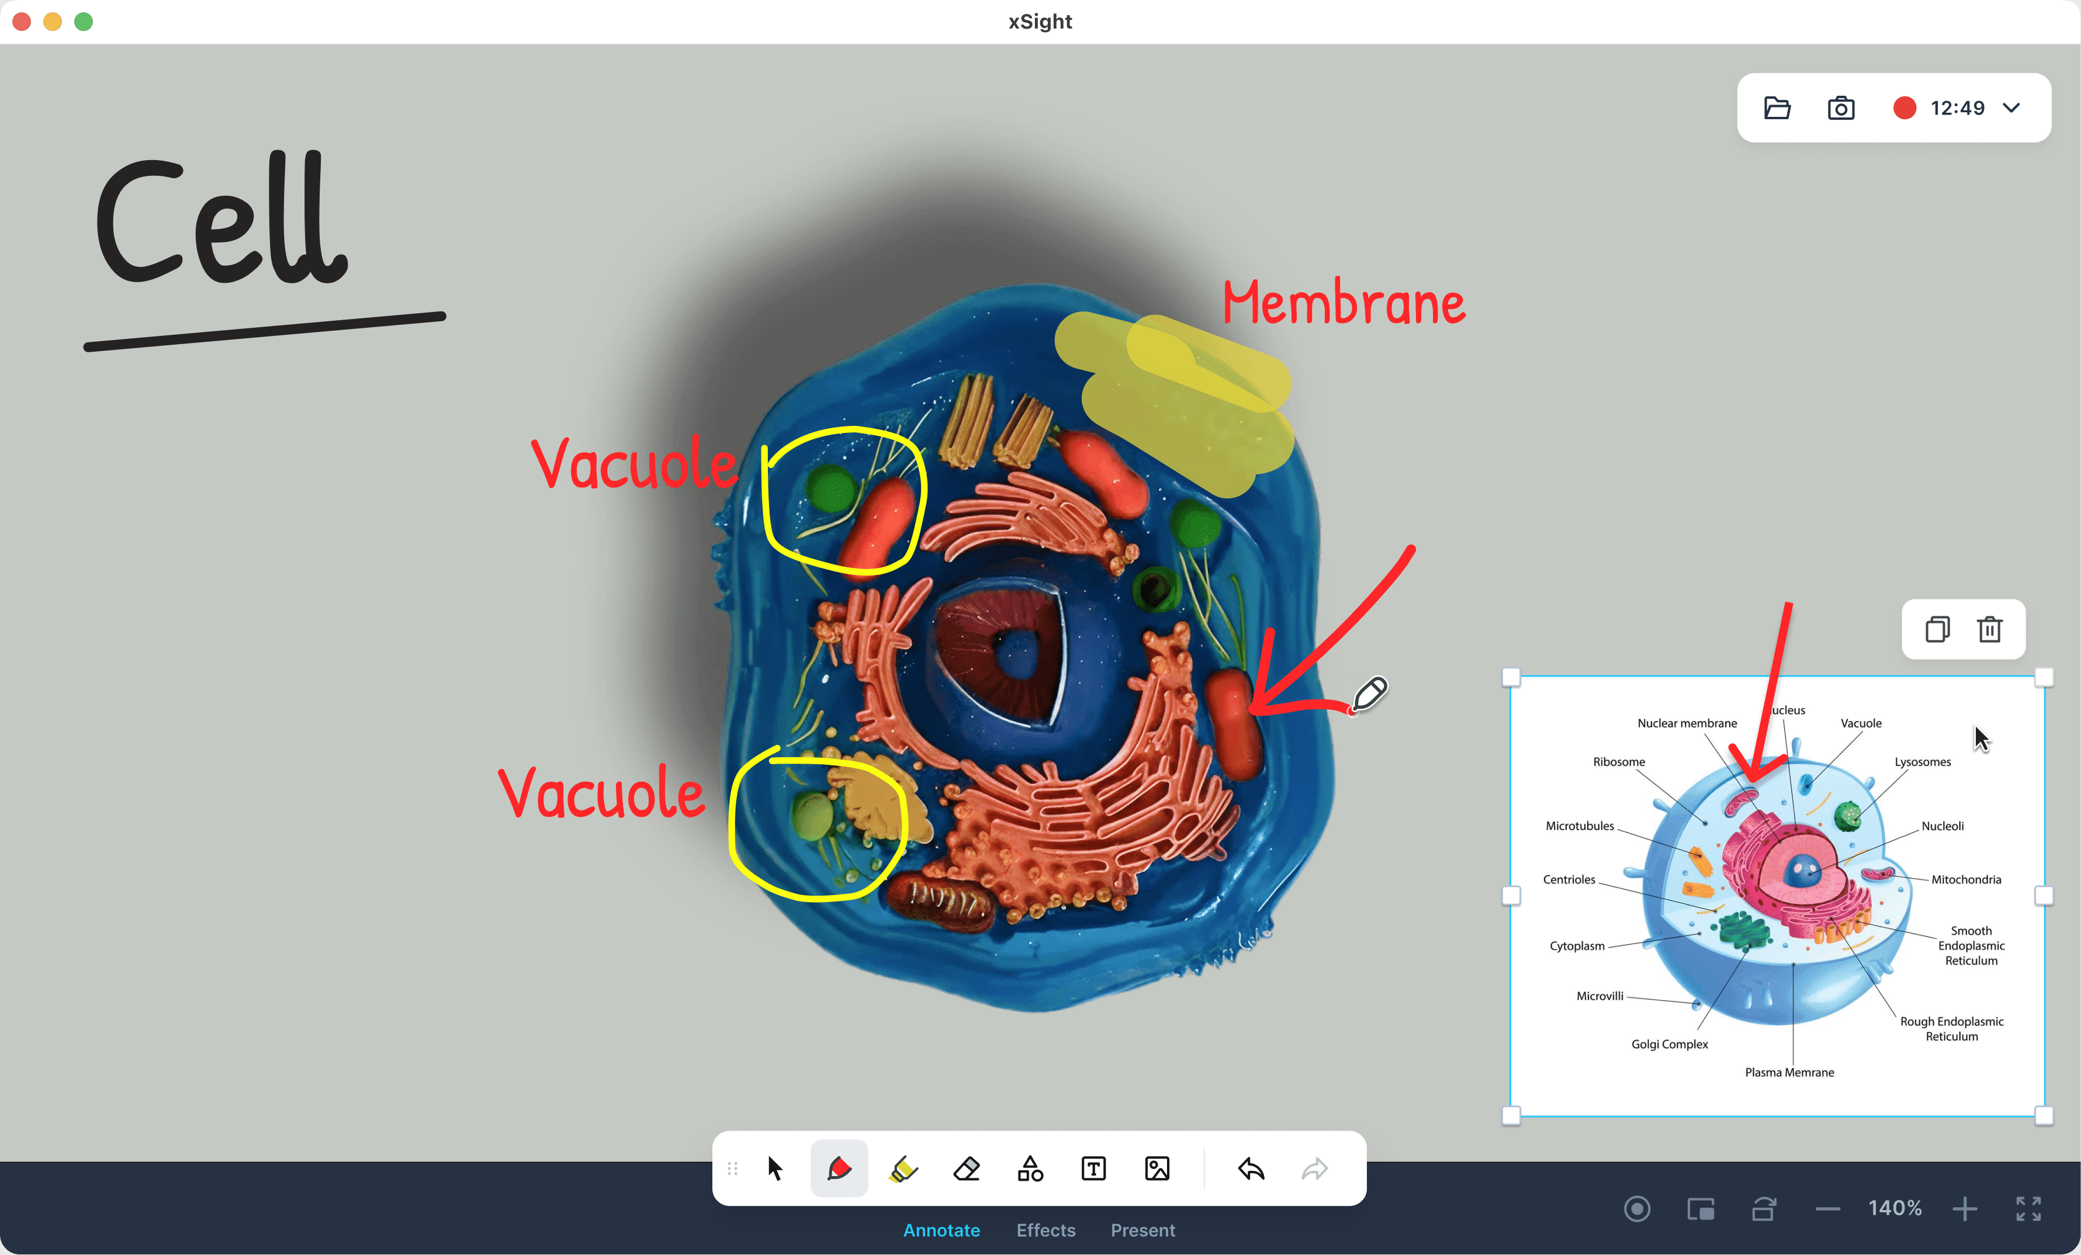Expand the recording options chevron
Screen dimensions: 2081x1255
pos(2011,108)
